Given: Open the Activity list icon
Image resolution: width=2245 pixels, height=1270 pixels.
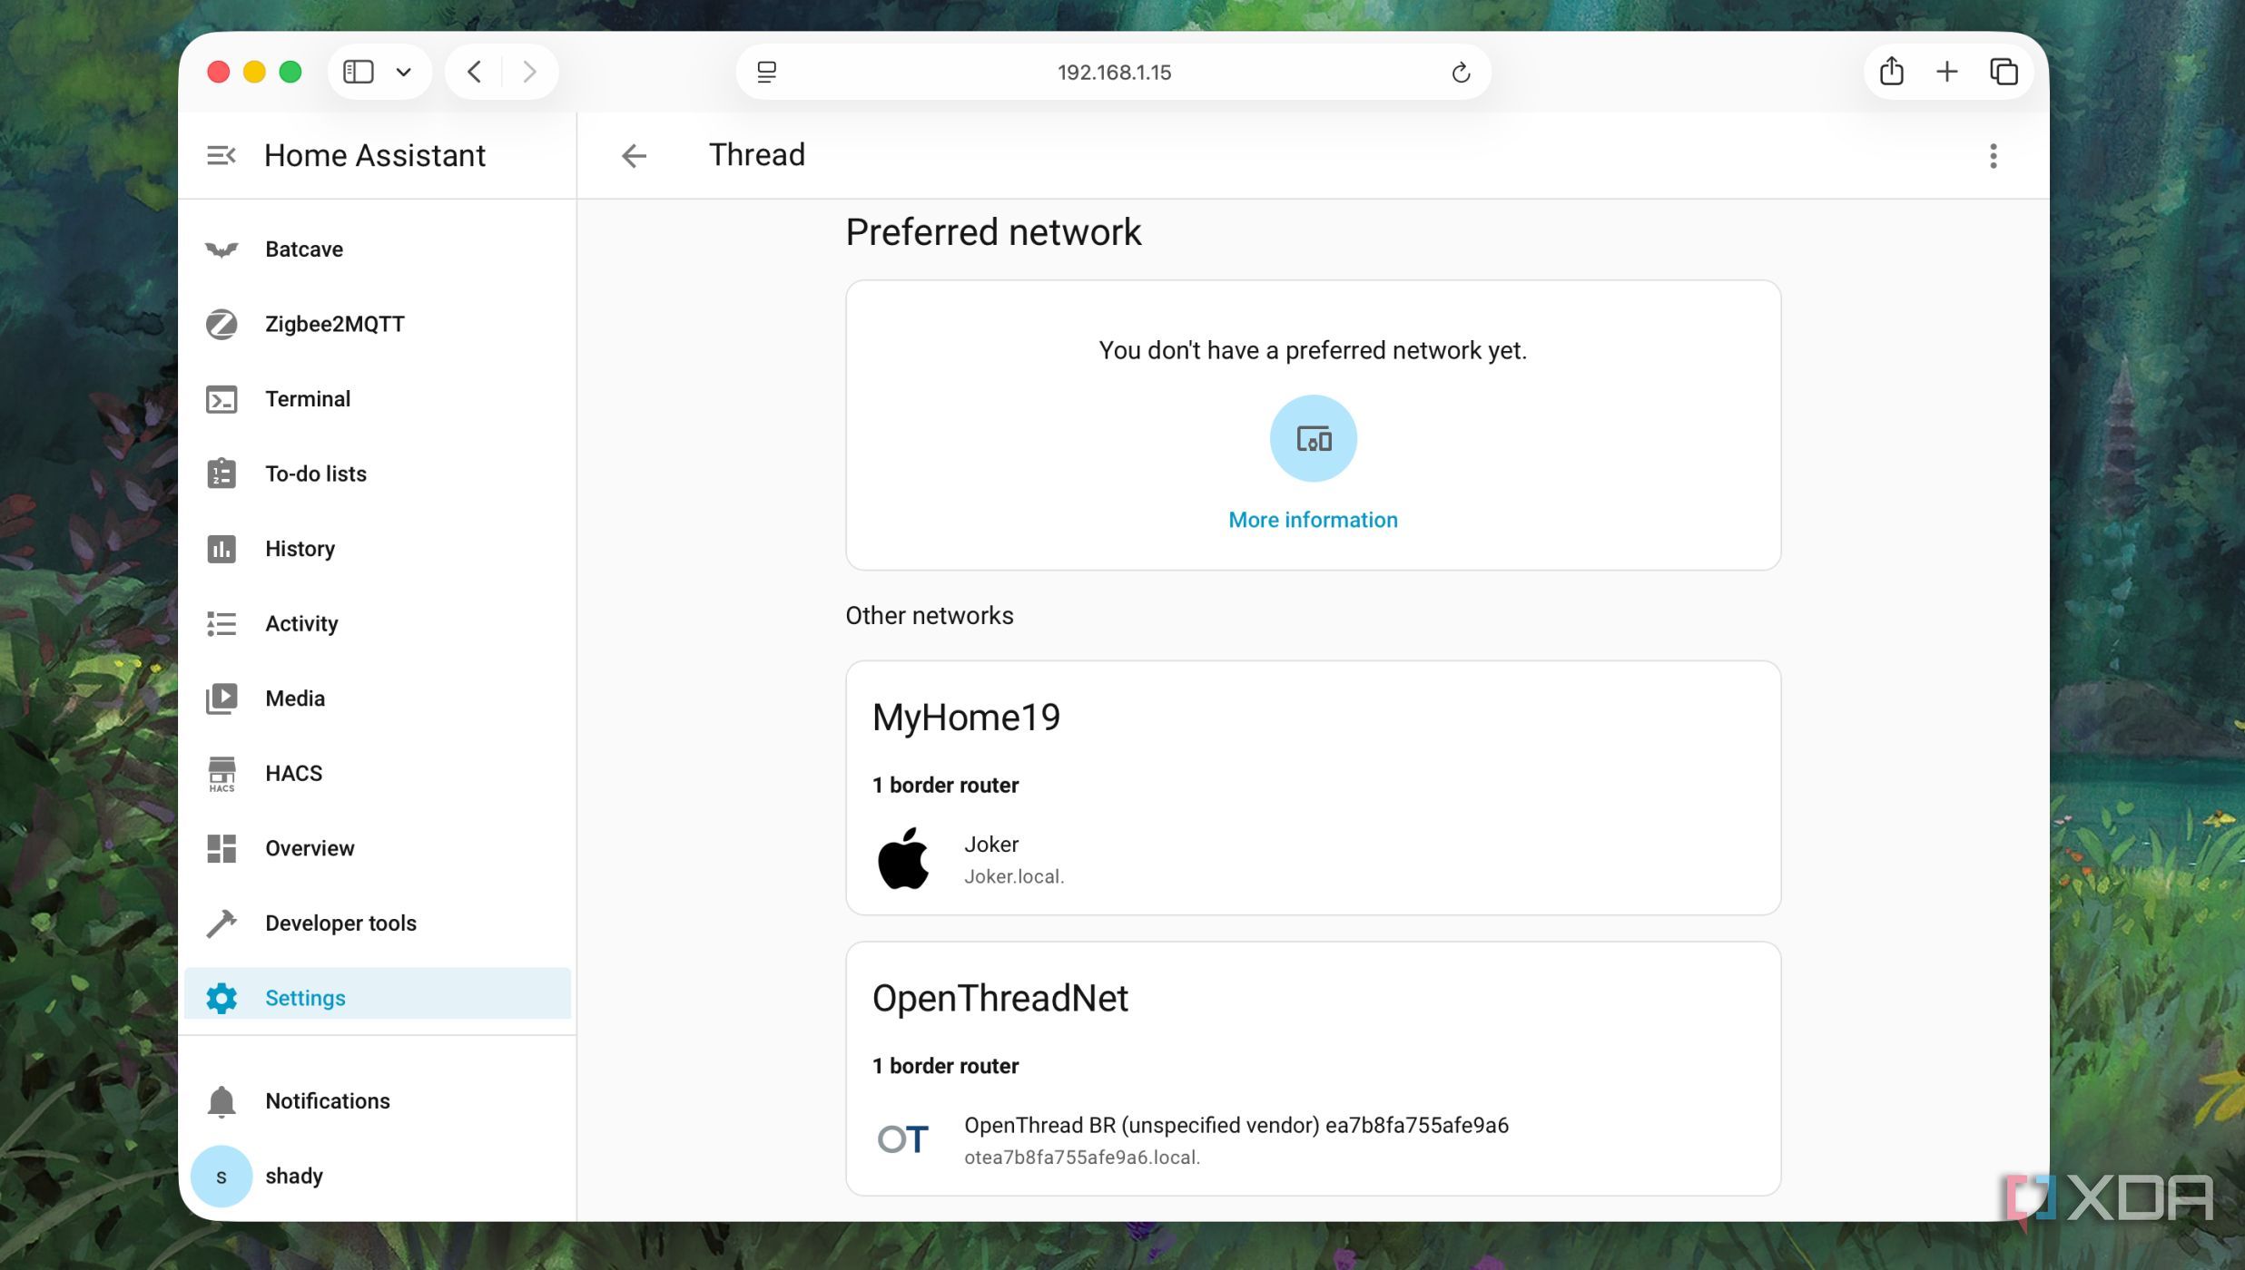Looking at the screenshot, I should point(221,623).
